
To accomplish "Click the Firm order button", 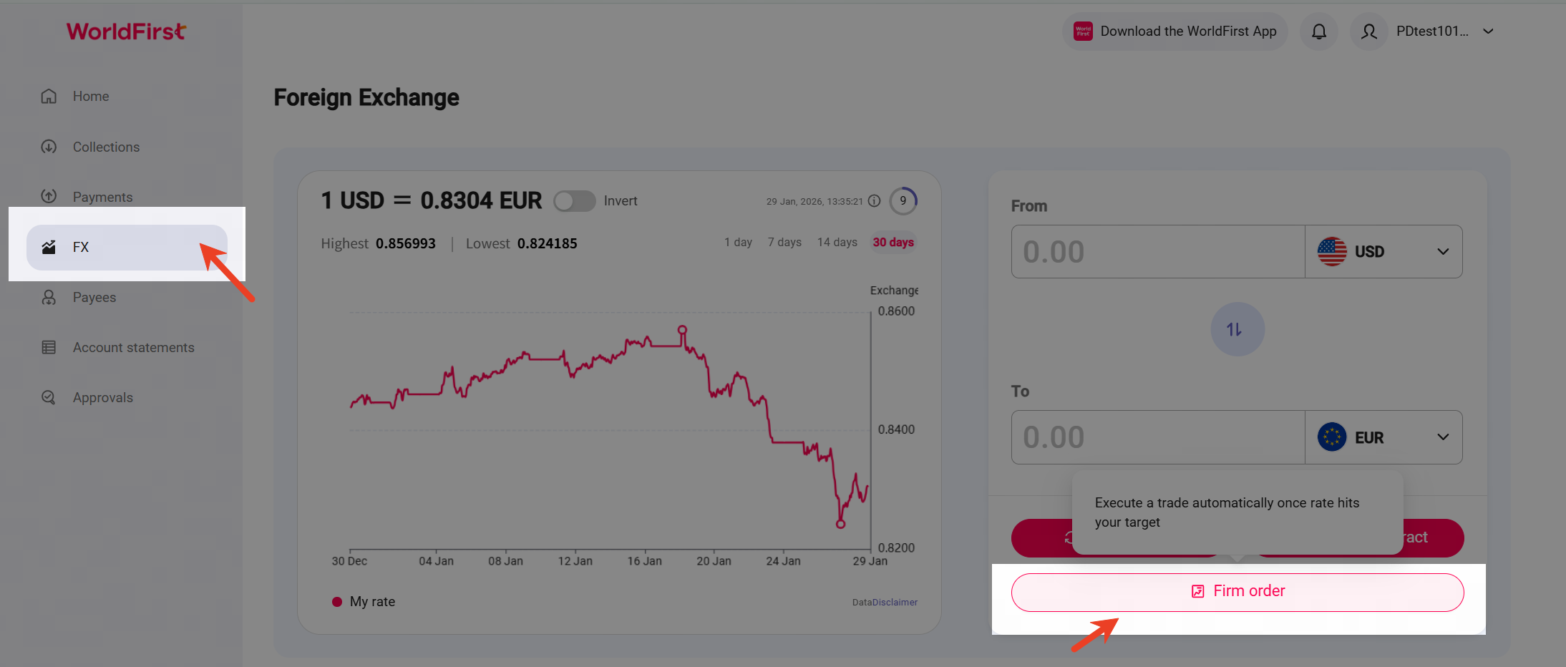I will click(x=1237, y=592).
